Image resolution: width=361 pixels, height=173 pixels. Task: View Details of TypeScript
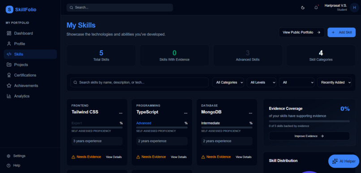point(179,157)
